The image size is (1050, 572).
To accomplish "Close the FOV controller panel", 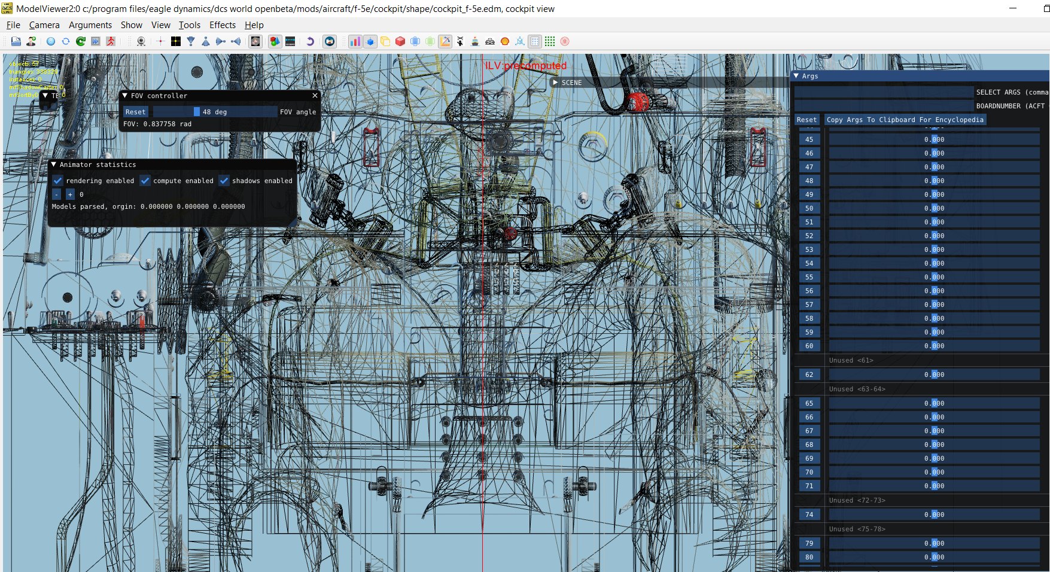I will 315,95.
